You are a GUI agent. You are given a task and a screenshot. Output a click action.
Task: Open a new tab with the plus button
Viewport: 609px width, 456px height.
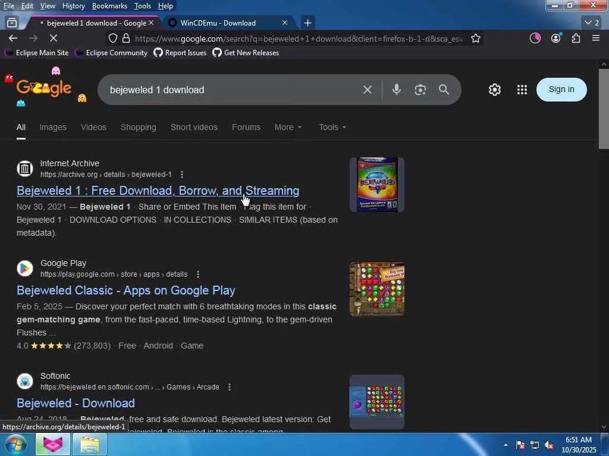307,23
